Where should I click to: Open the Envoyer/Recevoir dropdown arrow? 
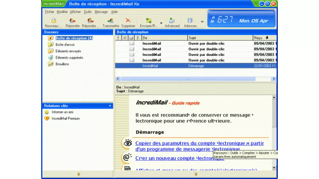(161, 23)
